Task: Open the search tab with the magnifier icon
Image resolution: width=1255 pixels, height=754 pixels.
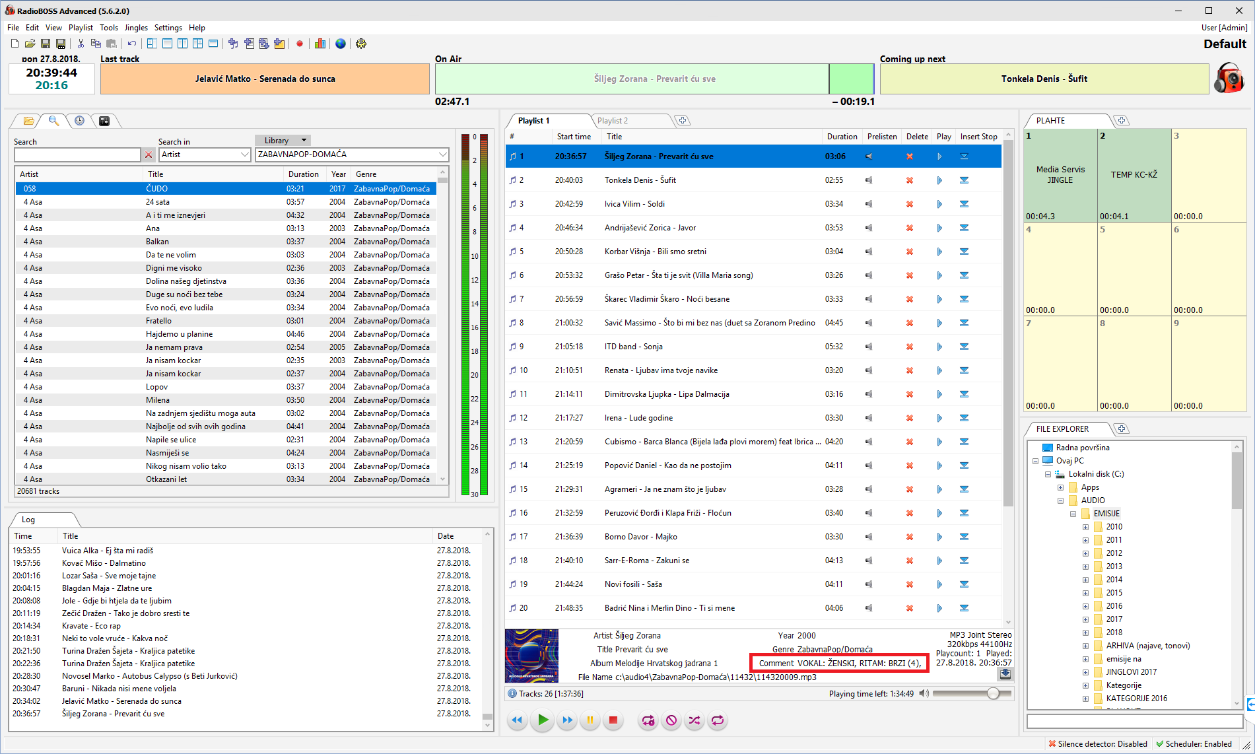Action: point(54,121)
